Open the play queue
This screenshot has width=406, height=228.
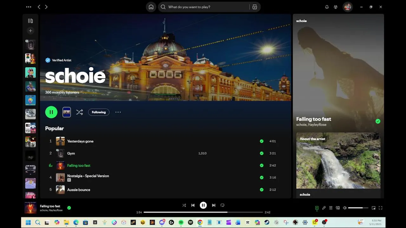coord(331,208)
